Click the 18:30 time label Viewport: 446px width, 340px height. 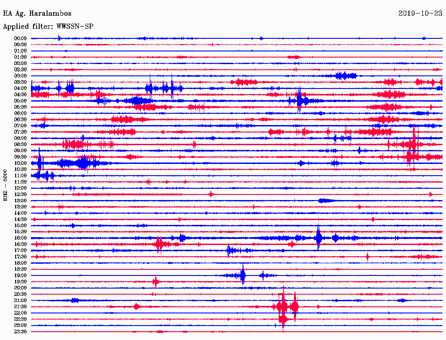tap(20, 269)
